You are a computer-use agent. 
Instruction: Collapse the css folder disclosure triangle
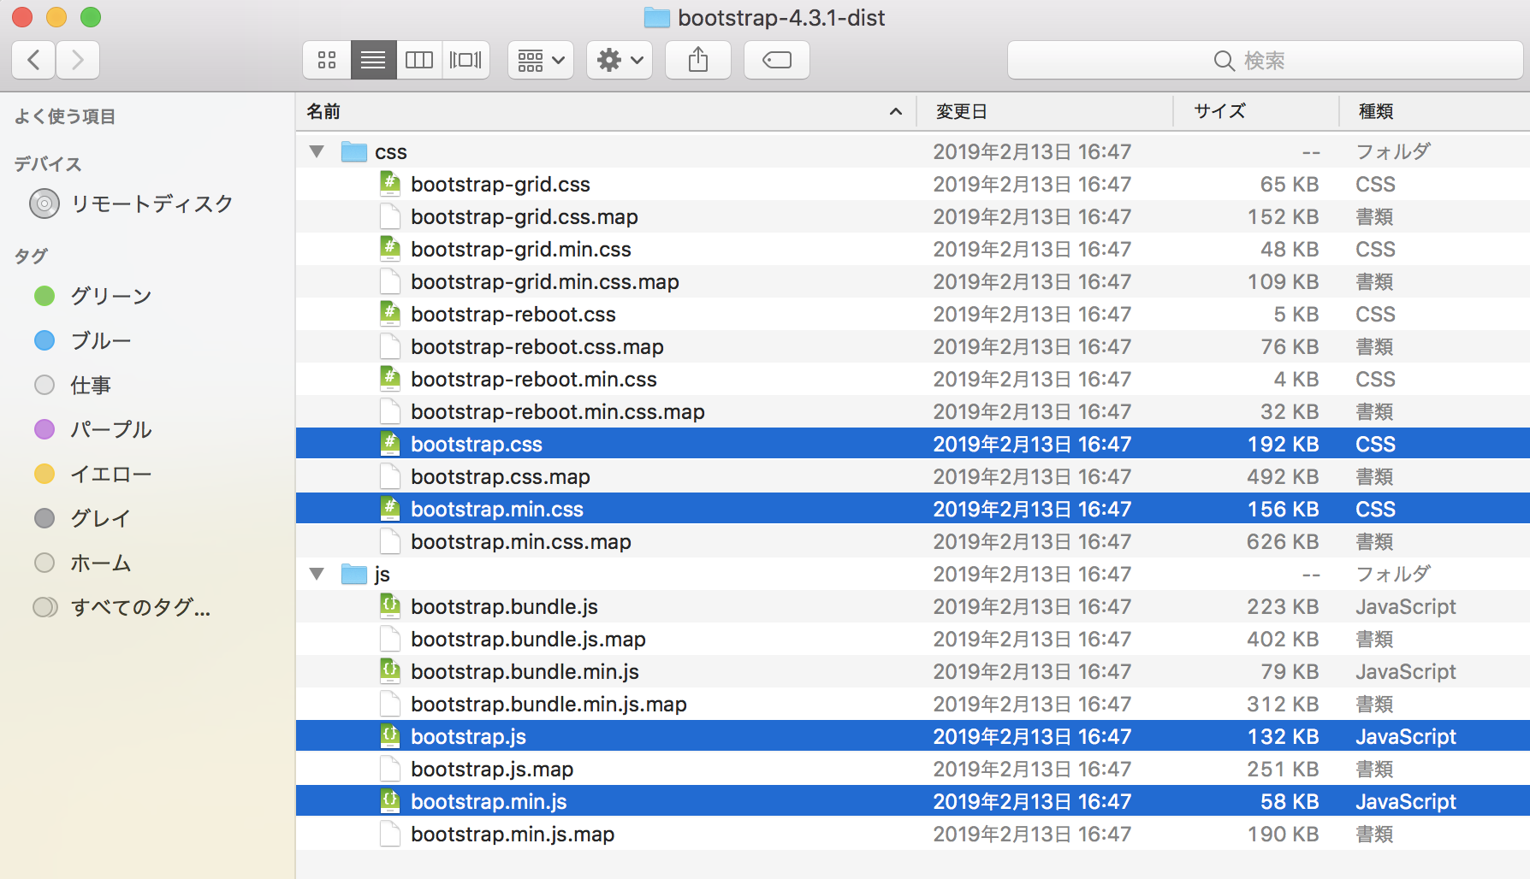click(x=317, y=152)
